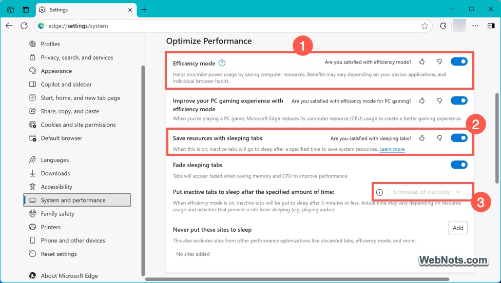Image resolution: width=501 pixels, height=283 pixels.
Task: Open the Learn more link for sleeping tabs
Action: 392,149
